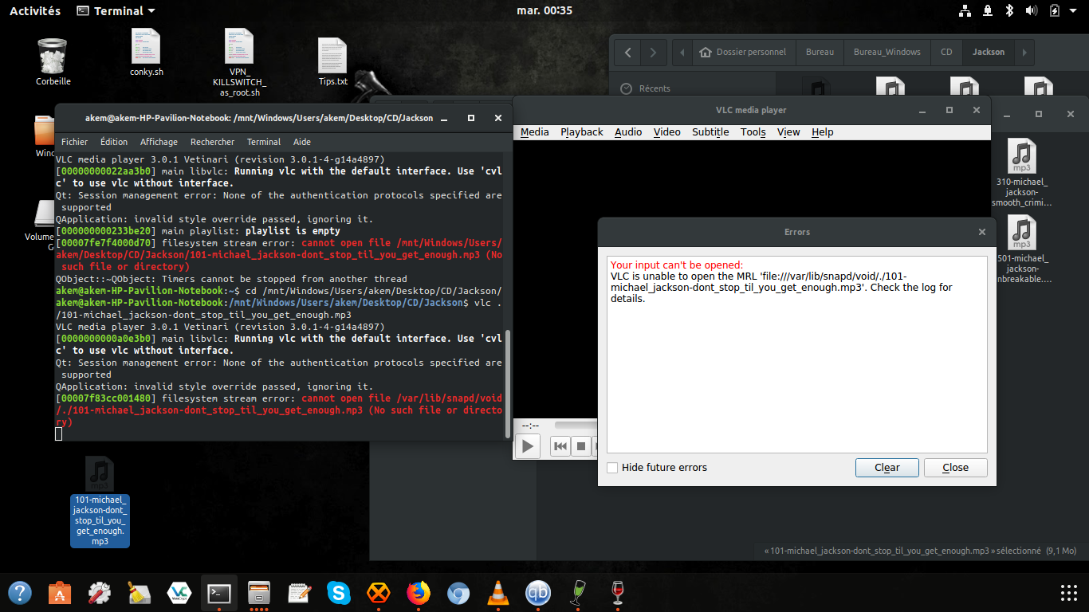
Task: Click the VLC previous track button
Action: coord(560,446)
